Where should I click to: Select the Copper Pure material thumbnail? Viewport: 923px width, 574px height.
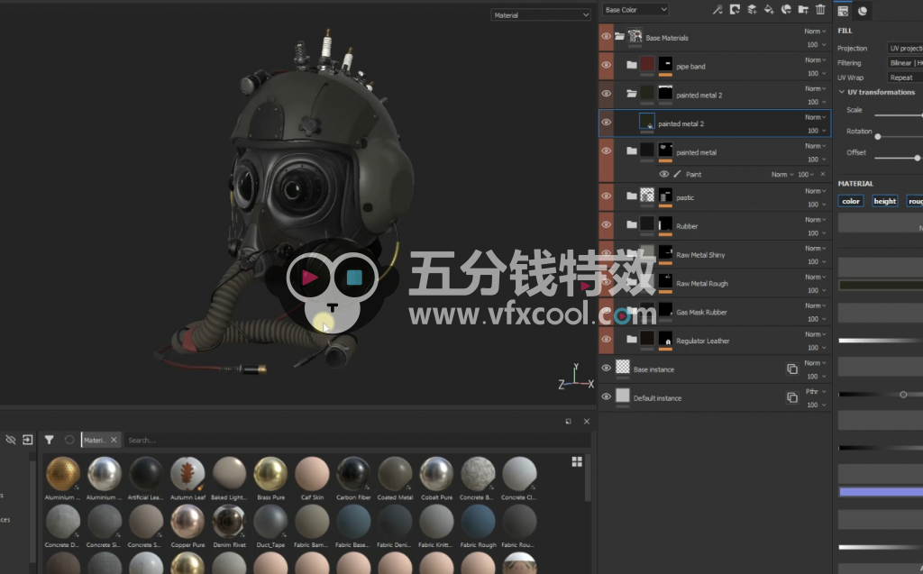click(187, 521)
